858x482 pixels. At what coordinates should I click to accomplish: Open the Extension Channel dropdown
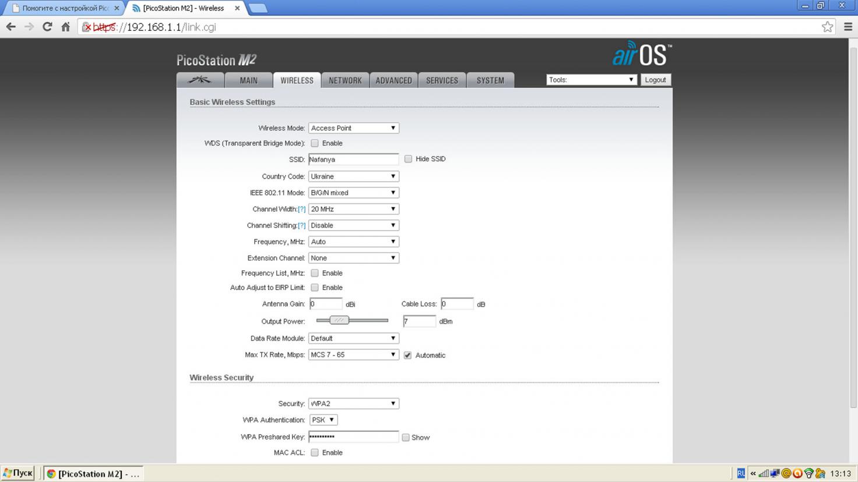point(353,258)
